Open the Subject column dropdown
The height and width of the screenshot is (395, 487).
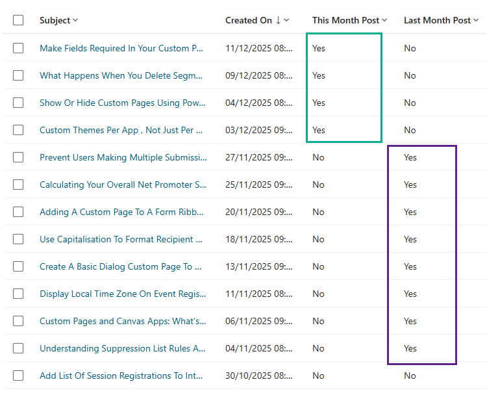point(75,20)
